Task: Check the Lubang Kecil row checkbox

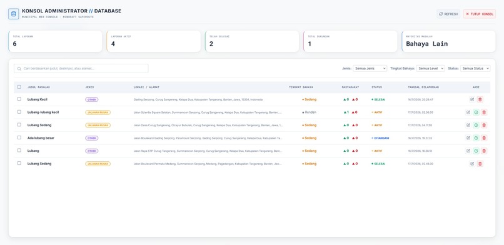Action: 19,99
